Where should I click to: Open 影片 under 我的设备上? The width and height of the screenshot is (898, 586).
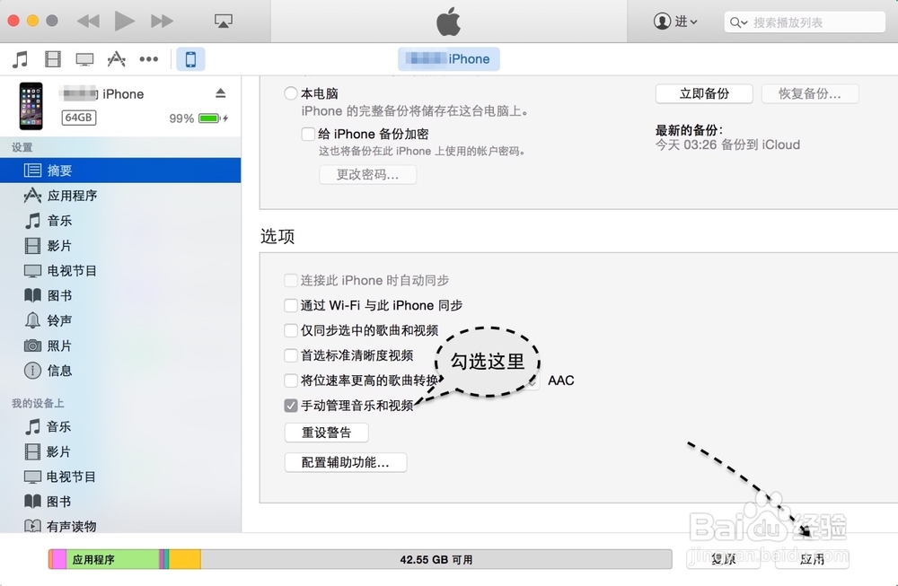120,452
